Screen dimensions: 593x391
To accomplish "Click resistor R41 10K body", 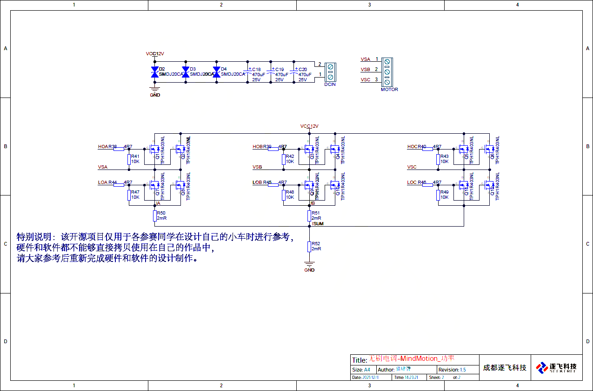I will tap(129, 159).
